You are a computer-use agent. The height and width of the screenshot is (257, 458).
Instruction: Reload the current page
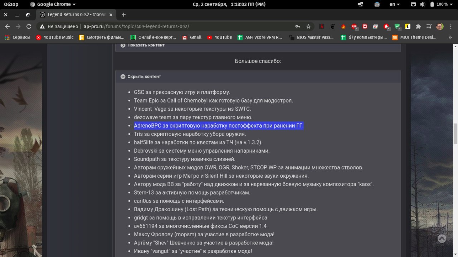(x=29, y=26)
